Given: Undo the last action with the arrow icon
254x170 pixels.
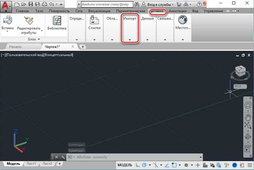Looking at the screenshot, I should pos(51,4).
